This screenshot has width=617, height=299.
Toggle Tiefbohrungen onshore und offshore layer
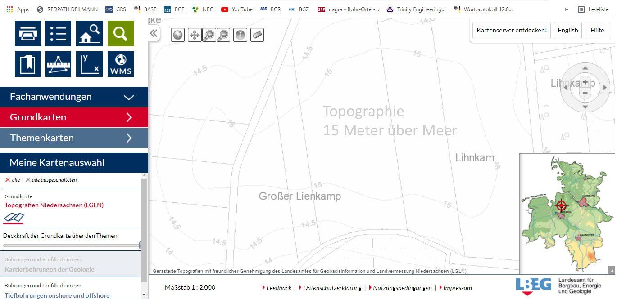click(x=57, y=295)
